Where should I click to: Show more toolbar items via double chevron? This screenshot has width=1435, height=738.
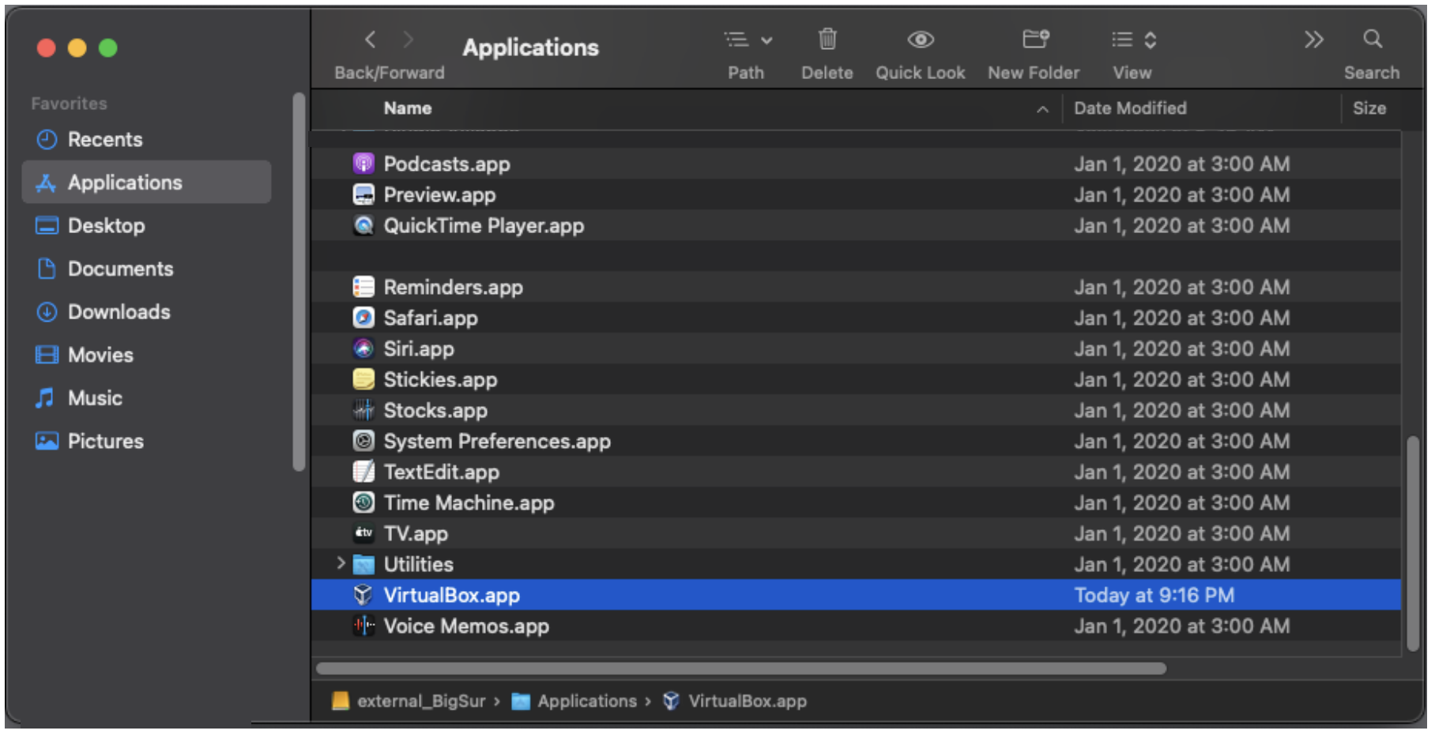[x=1313, y=40]
